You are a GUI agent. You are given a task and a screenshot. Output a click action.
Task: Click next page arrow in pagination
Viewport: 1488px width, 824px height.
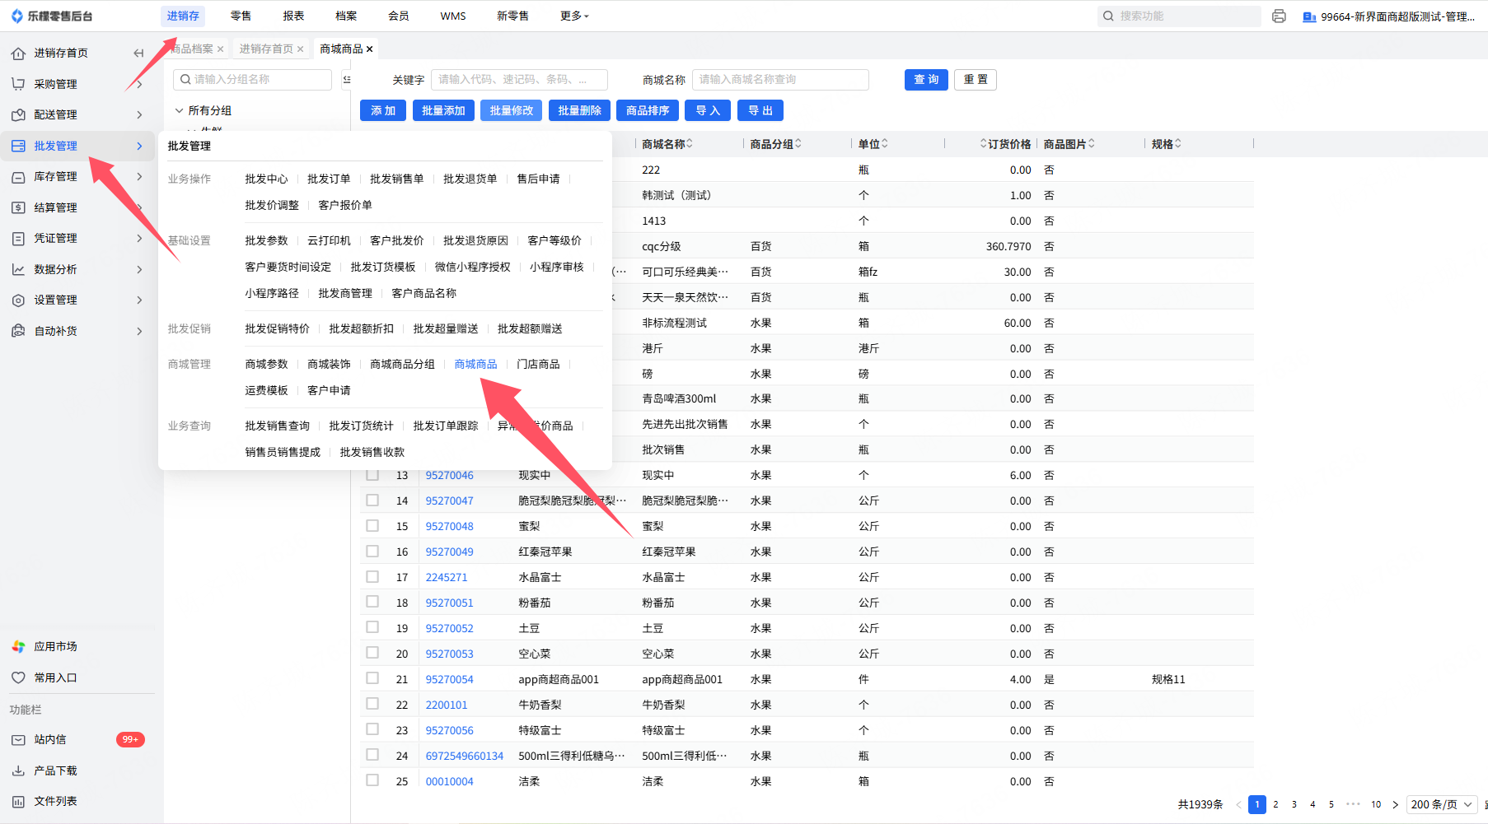click(1395, 804)
